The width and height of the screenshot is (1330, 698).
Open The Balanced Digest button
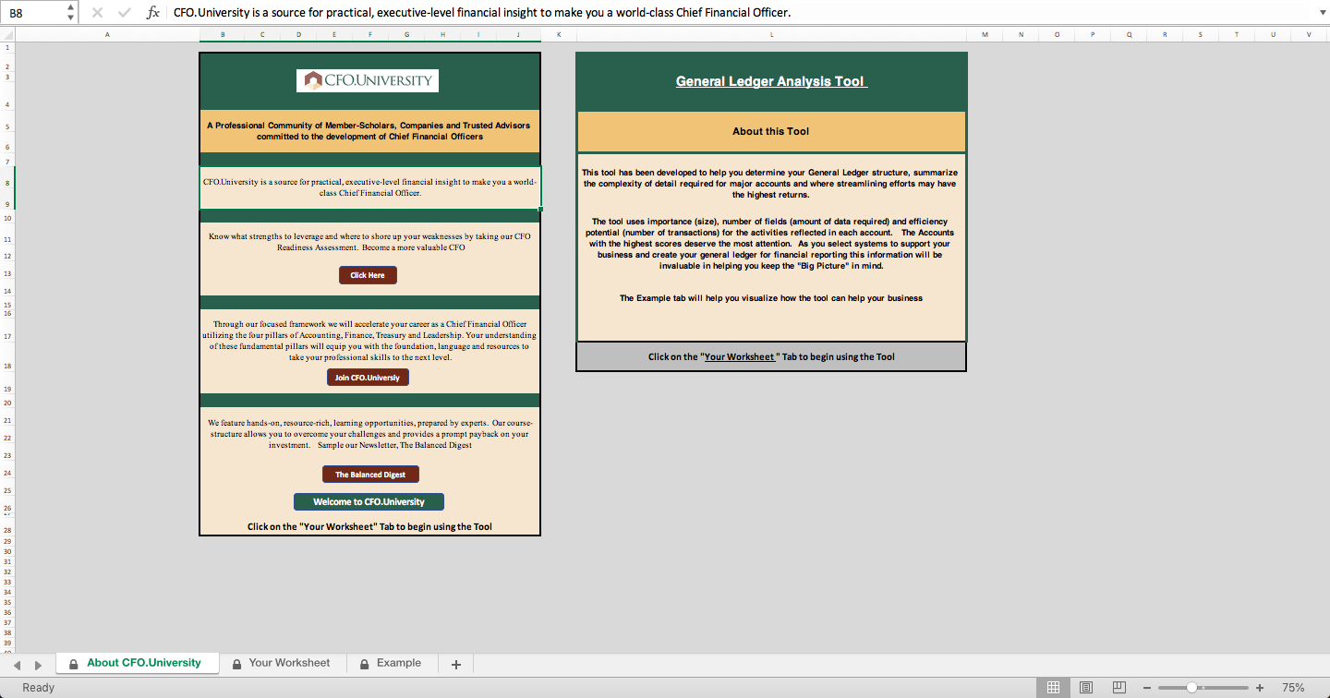point(370,475)
